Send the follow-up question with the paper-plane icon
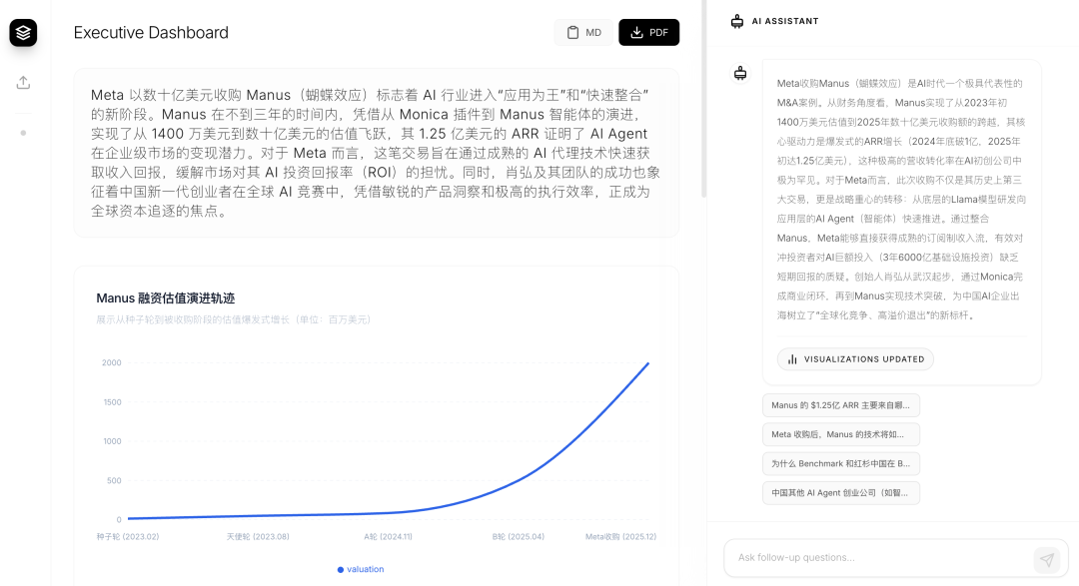Screen dimensions: 1079x586 [x=1047, y=559]
